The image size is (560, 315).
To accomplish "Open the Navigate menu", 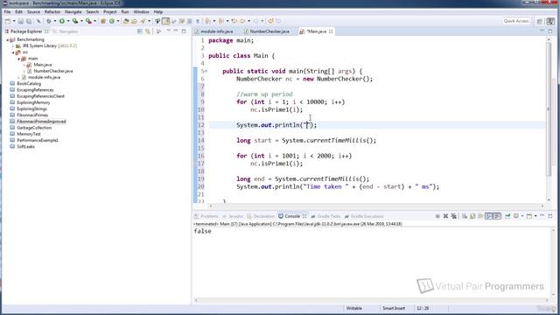I will [x=73, y=11].
